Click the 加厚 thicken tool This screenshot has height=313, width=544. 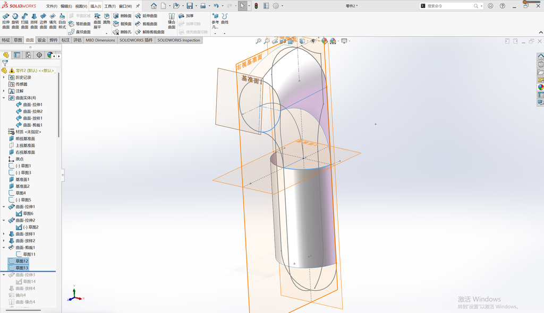pyautogui.click(x=186, y=16)
